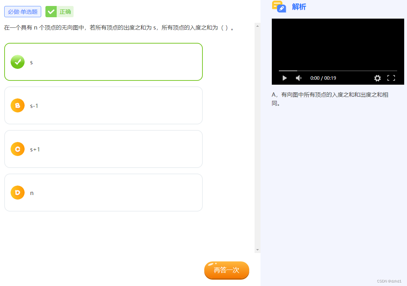The height and width of the screenshot is (286, 407).
Task: Enter fullscreen mode on the video
Action: click(391, 78)
